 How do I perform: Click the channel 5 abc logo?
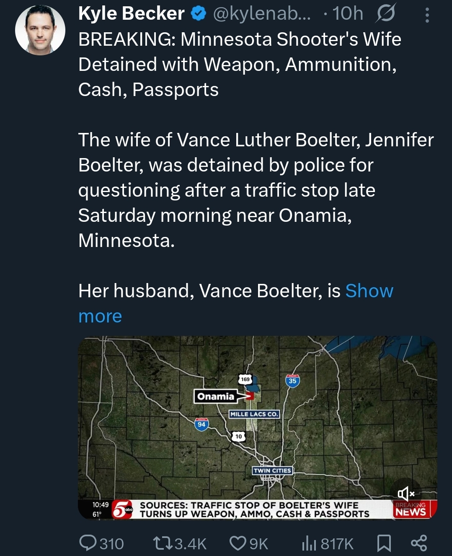122,509
